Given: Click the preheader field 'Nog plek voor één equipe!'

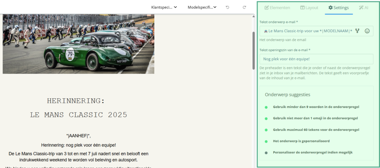Looking at the screenshot, I should click(316, 59).
